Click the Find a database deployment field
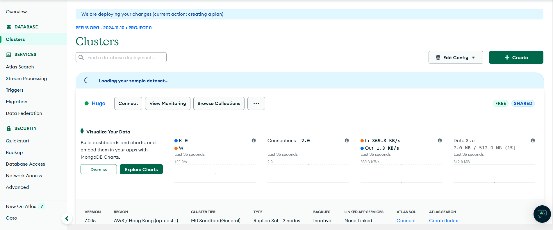The width and height of the screenshot is (553, 230). (x=121, y=57)
